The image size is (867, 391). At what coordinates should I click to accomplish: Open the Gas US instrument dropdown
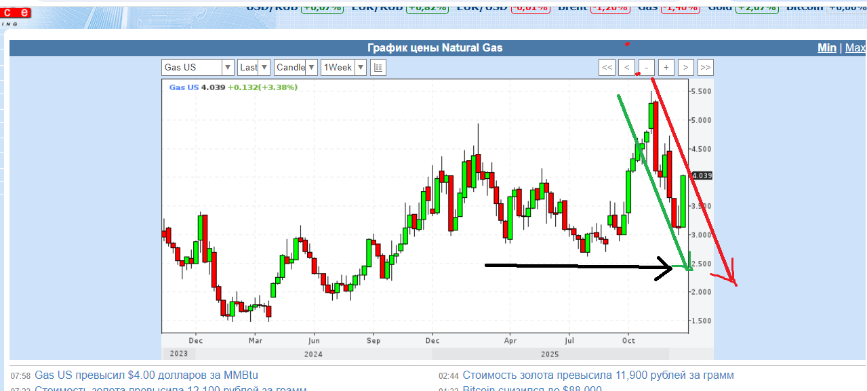(x=198, y=67)
